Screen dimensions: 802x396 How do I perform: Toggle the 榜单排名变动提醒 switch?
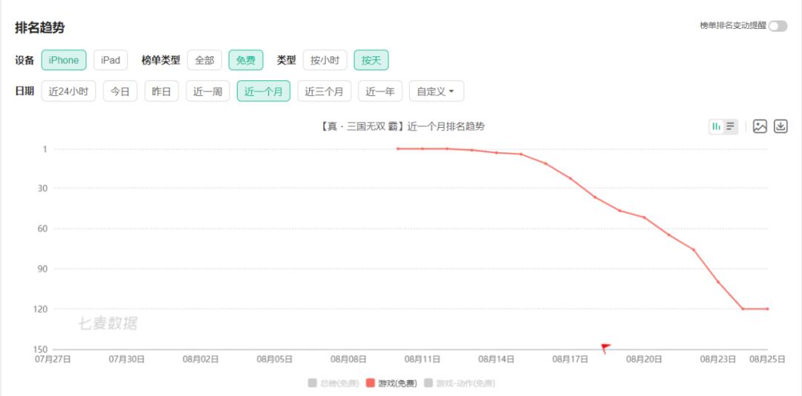pyautogui.click(x=777, y=26)
